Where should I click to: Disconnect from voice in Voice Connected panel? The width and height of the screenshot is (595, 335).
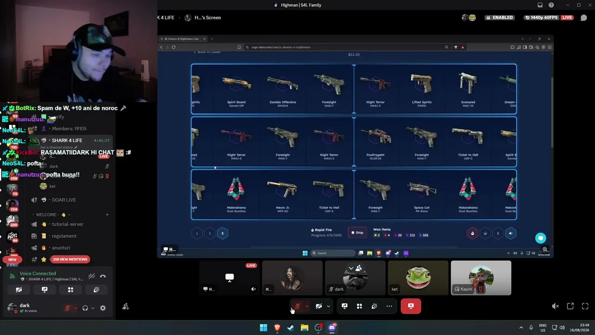click(x=103, y=276)
